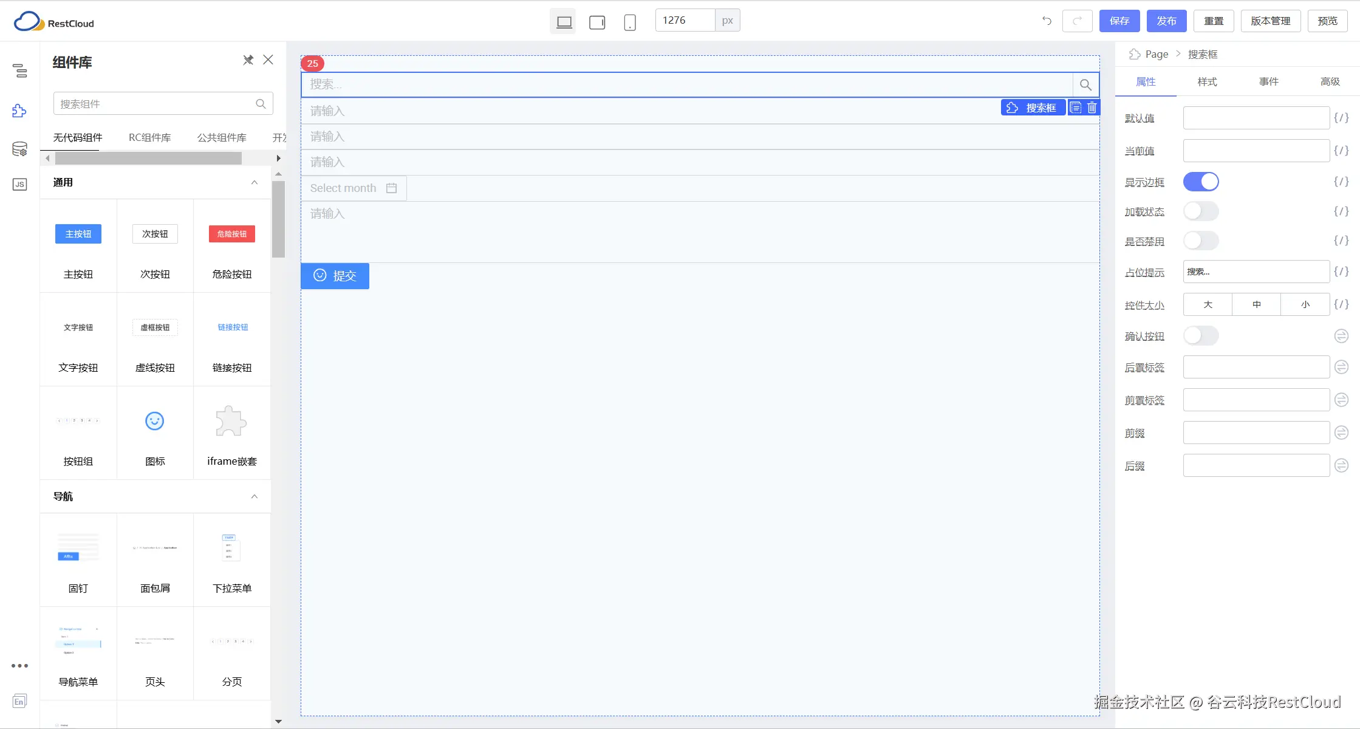Set 控件大小 to 小
Viewport: 1360px width, 729px height.
pos(1305,304)
